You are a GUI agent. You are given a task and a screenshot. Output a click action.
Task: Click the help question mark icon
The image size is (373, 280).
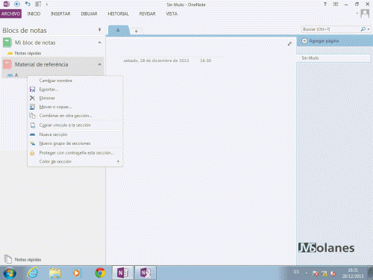(325, 4)
